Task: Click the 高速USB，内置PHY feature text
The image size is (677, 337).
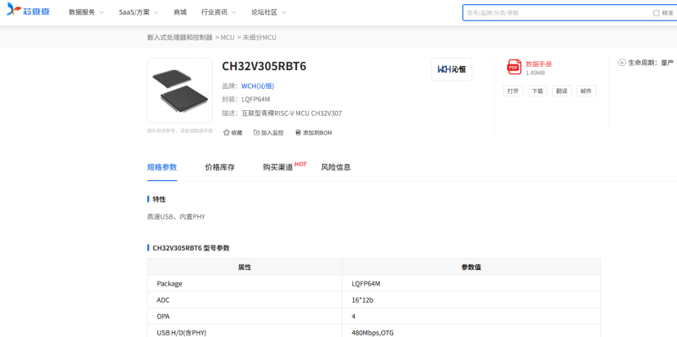Action: (x=176, y=217)
